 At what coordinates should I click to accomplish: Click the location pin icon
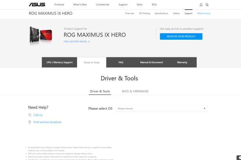tap(30, 122)
